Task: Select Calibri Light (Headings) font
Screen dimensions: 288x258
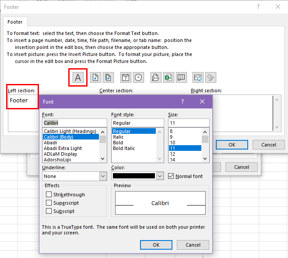Action: pyautogui.click(x=71, y=131)
